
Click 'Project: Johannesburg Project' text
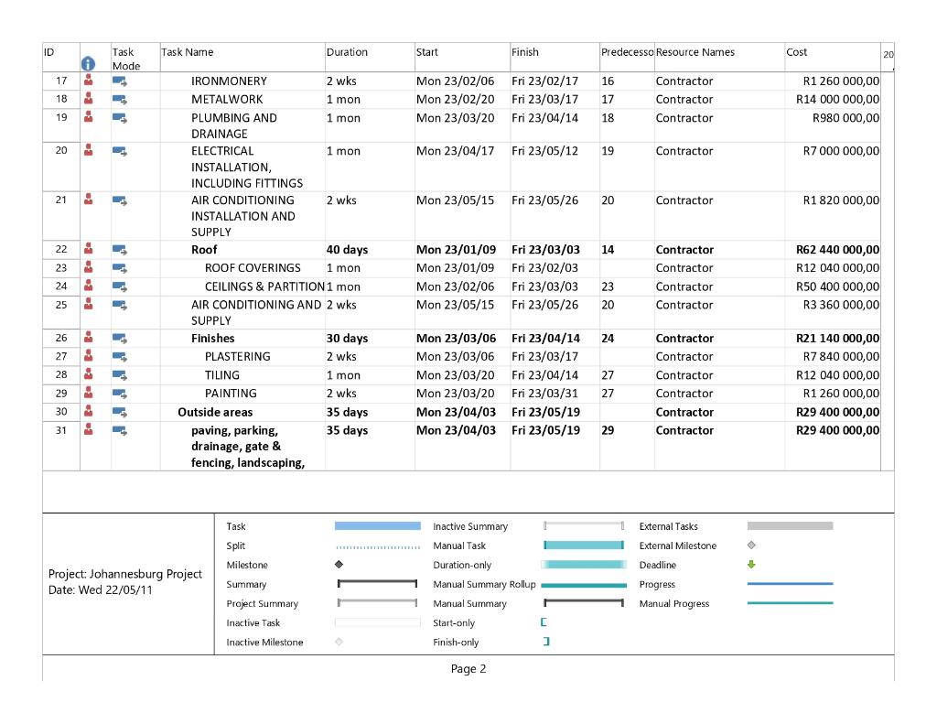click(124, 574)
